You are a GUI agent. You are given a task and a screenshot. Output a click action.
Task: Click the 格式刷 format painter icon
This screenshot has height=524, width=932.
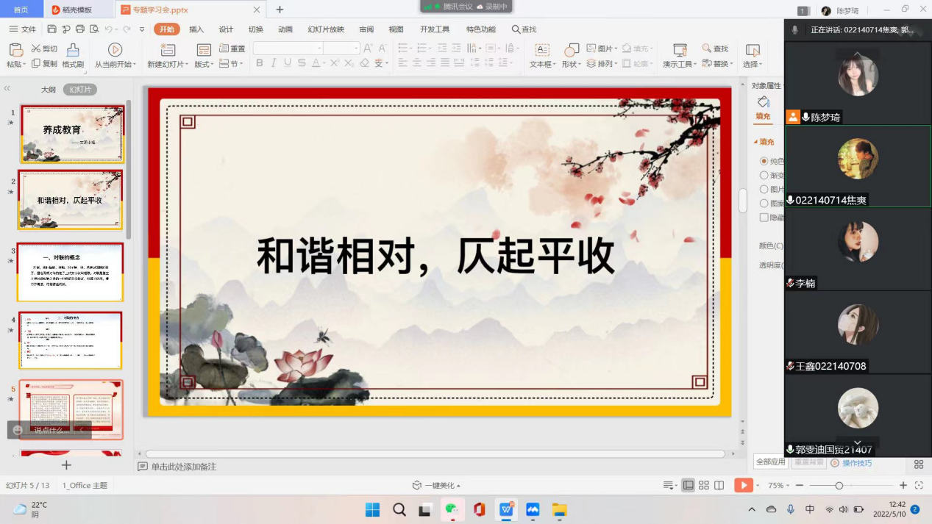(72, 49)
